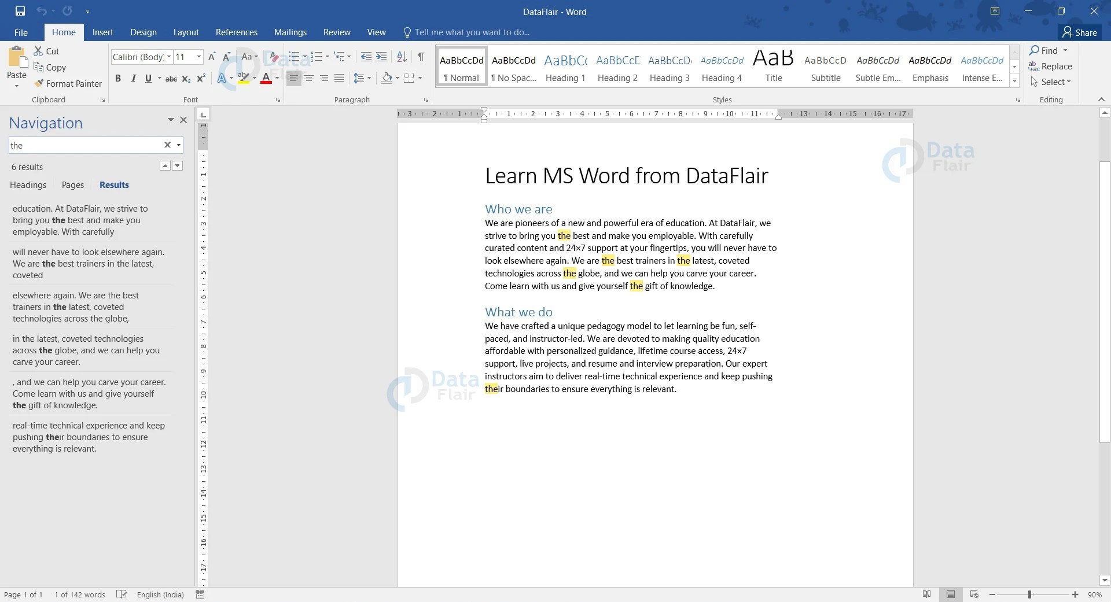Switch to Print Layout view
Image resolution: width=1111 pixels, height=602 pixels.
tap(951, 594)
